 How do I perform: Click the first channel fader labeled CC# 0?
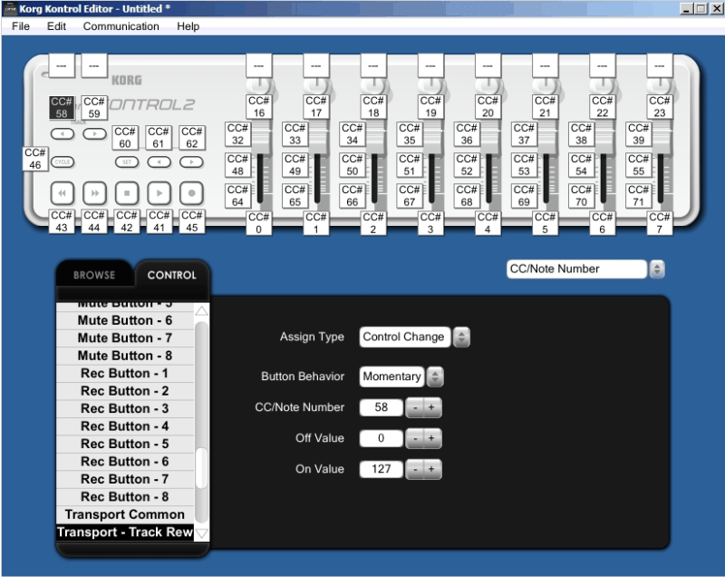(x=259, y=177)
